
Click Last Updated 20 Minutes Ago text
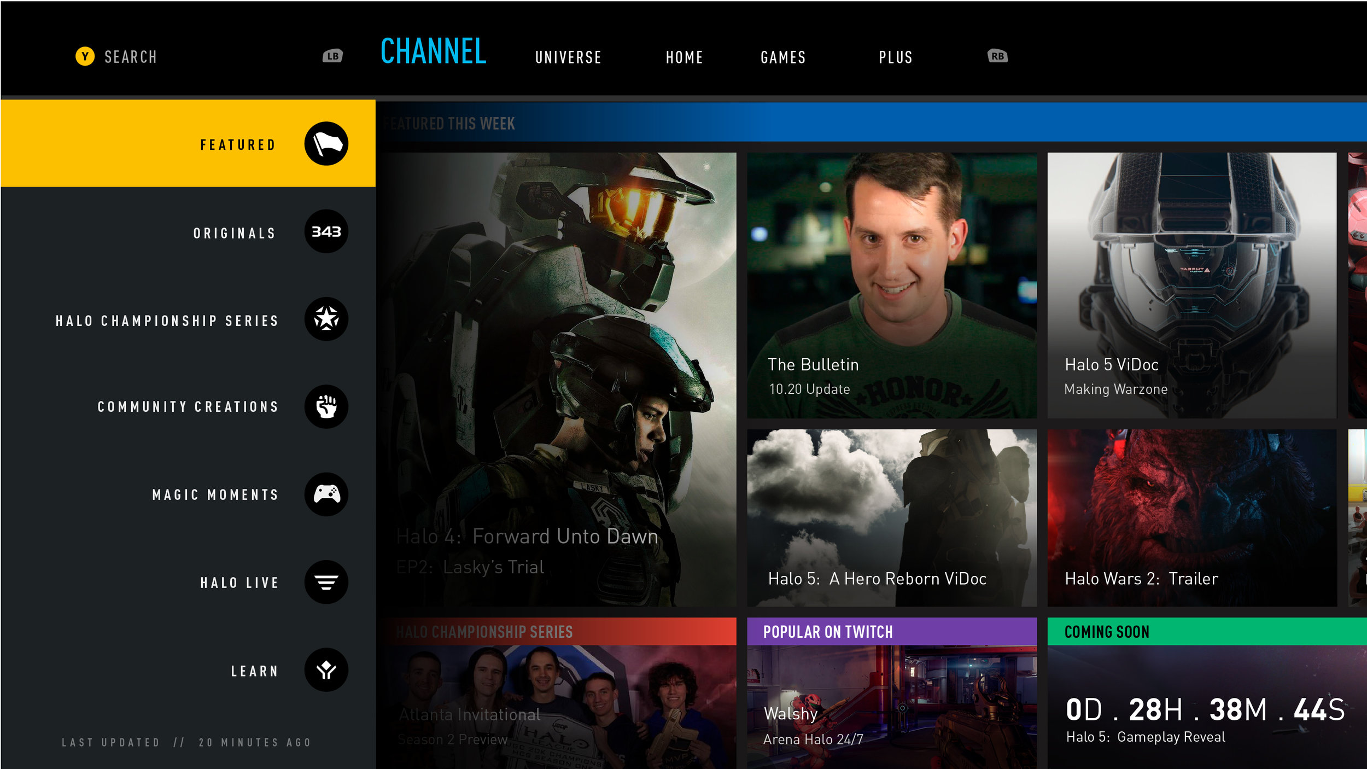[x=186, y=742]
